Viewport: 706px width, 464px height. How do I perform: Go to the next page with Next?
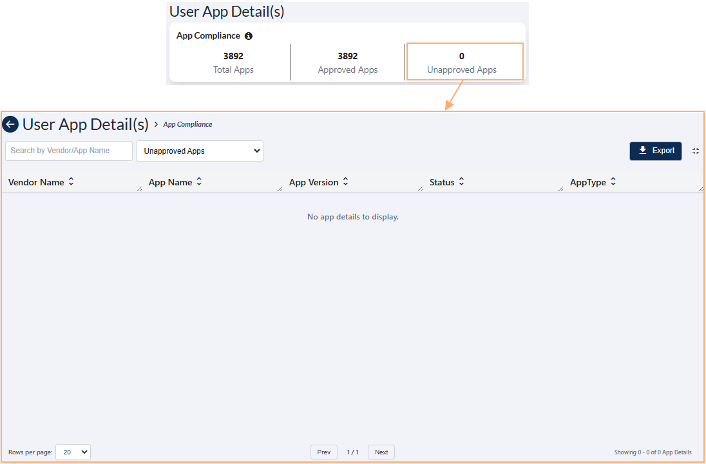[x=381, y=452]
